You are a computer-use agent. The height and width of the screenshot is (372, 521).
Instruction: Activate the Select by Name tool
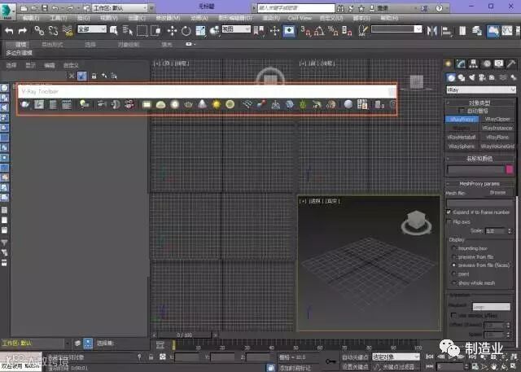point(128,31)
